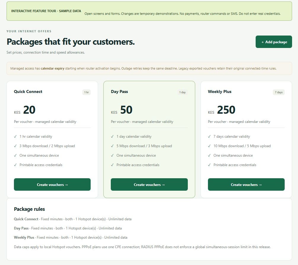
Task: Select the Quick Connect card title
Action: [28, 91]
